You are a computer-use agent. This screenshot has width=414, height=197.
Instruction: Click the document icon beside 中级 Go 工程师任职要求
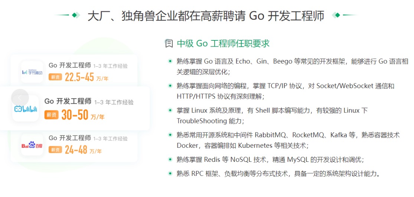[x=169, y=44]
